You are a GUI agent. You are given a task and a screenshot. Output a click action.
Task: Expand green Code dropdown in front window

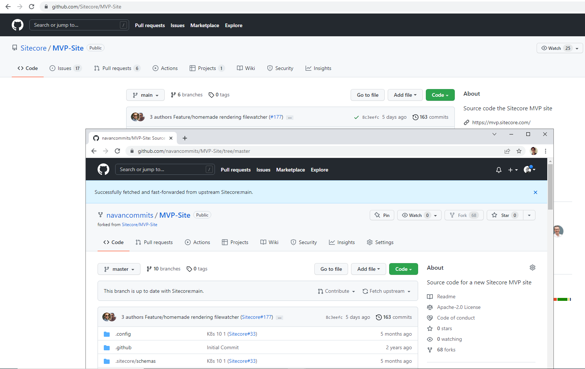403,269
